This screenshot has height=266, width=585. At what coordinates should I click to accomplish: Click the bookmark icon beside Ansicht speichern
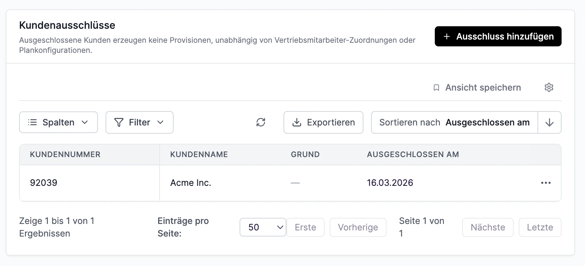pyautogui.click(x=436, y=88)
